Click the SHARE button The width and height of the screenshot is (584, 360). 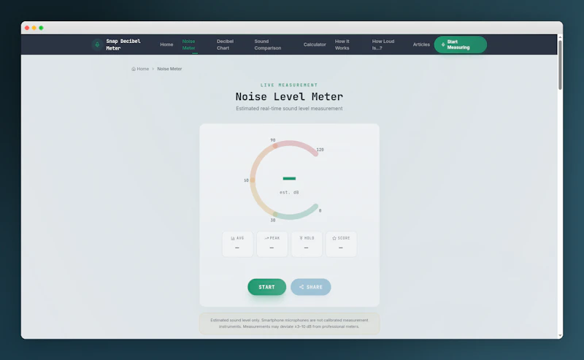pos(311,287)
